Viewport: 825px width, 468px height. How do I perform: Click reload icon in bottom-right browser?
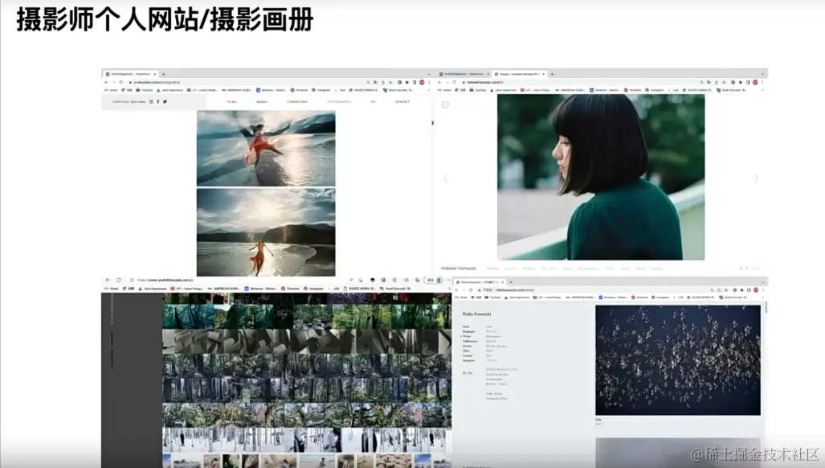[x=471, y=290]
